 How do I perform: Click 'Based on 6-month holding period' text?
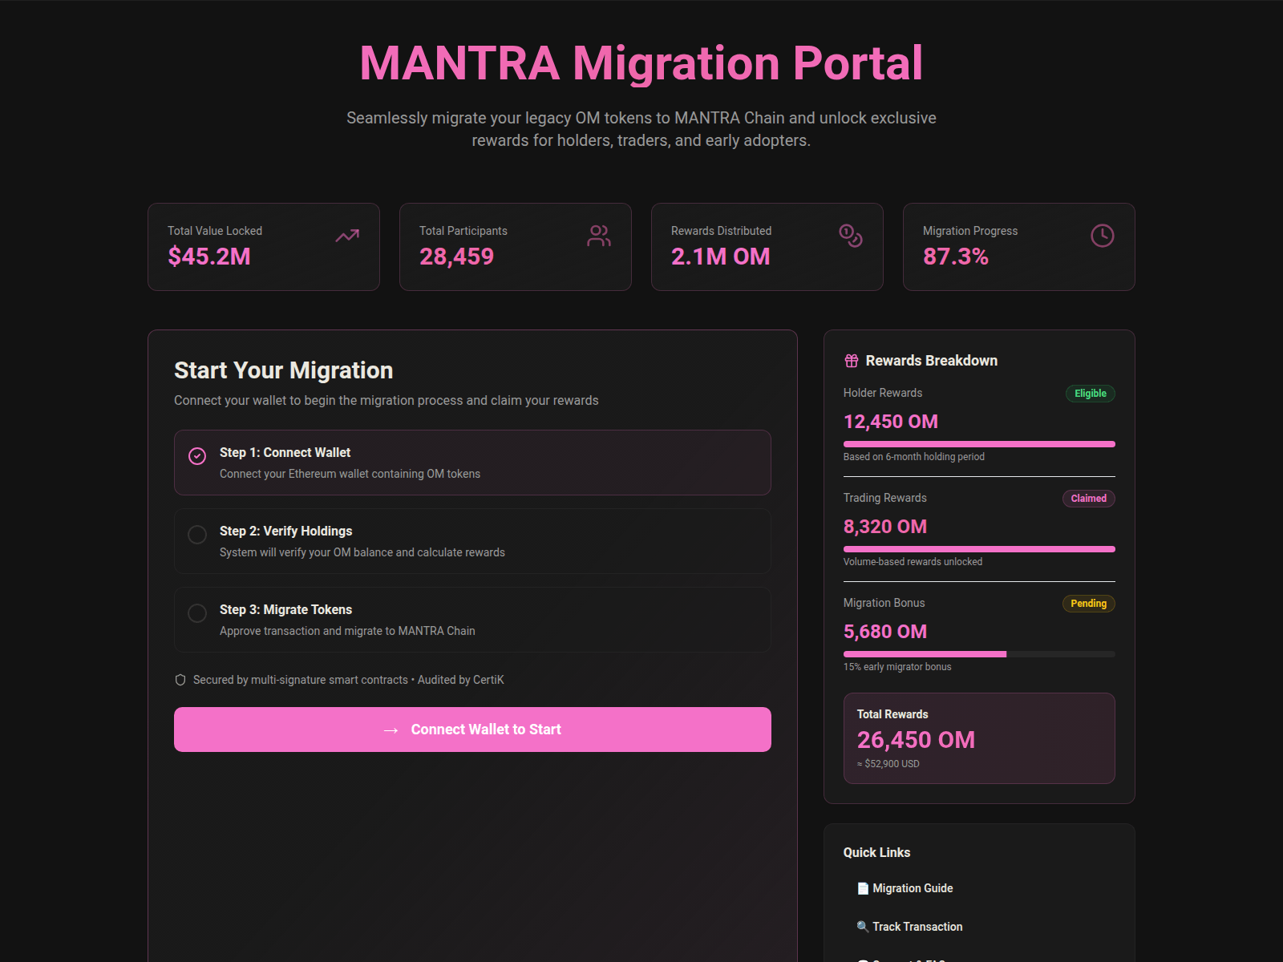914,457
